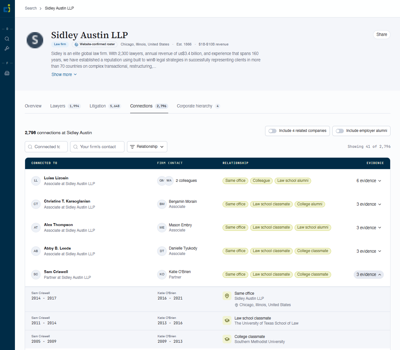Click the app logo in the sidebar
400x350 pixels.
(7, 8)
